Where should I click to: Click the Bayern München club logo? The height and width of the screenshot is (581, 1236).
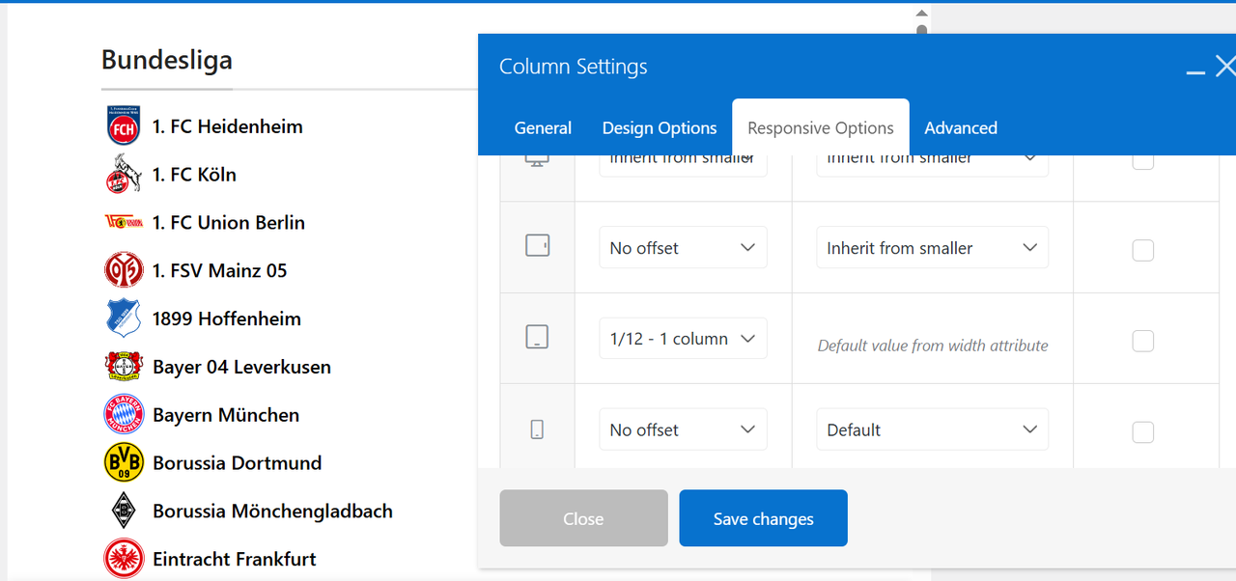pos(124,415)
